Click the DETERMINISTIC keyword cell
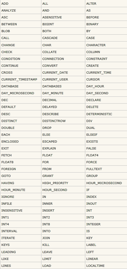 106,114
